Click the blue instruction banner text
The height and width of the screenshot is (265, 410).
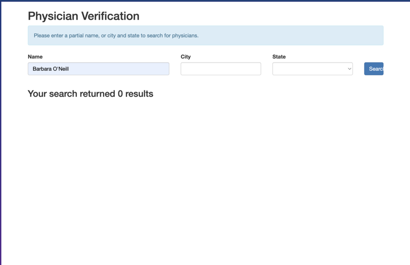coord(116,36)
